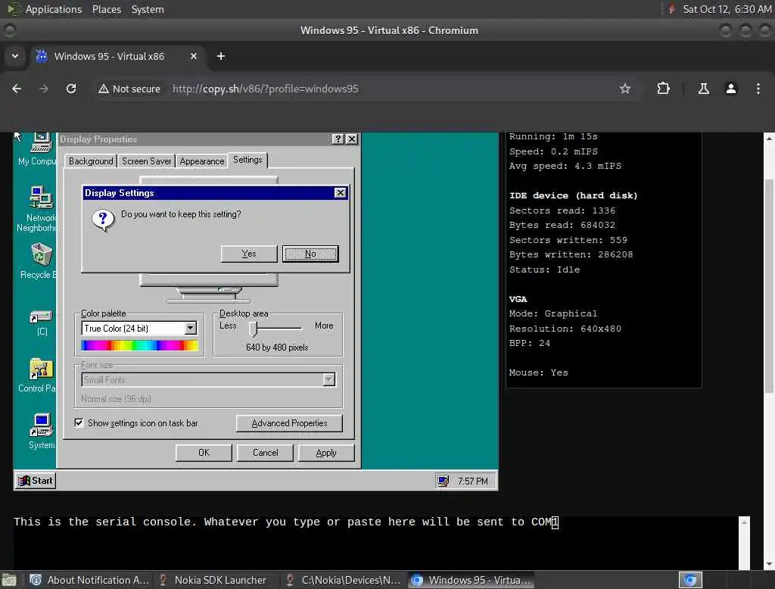775x589 pixels.
Task: Toggle Show settings icon on task bar
Action: 79,422
